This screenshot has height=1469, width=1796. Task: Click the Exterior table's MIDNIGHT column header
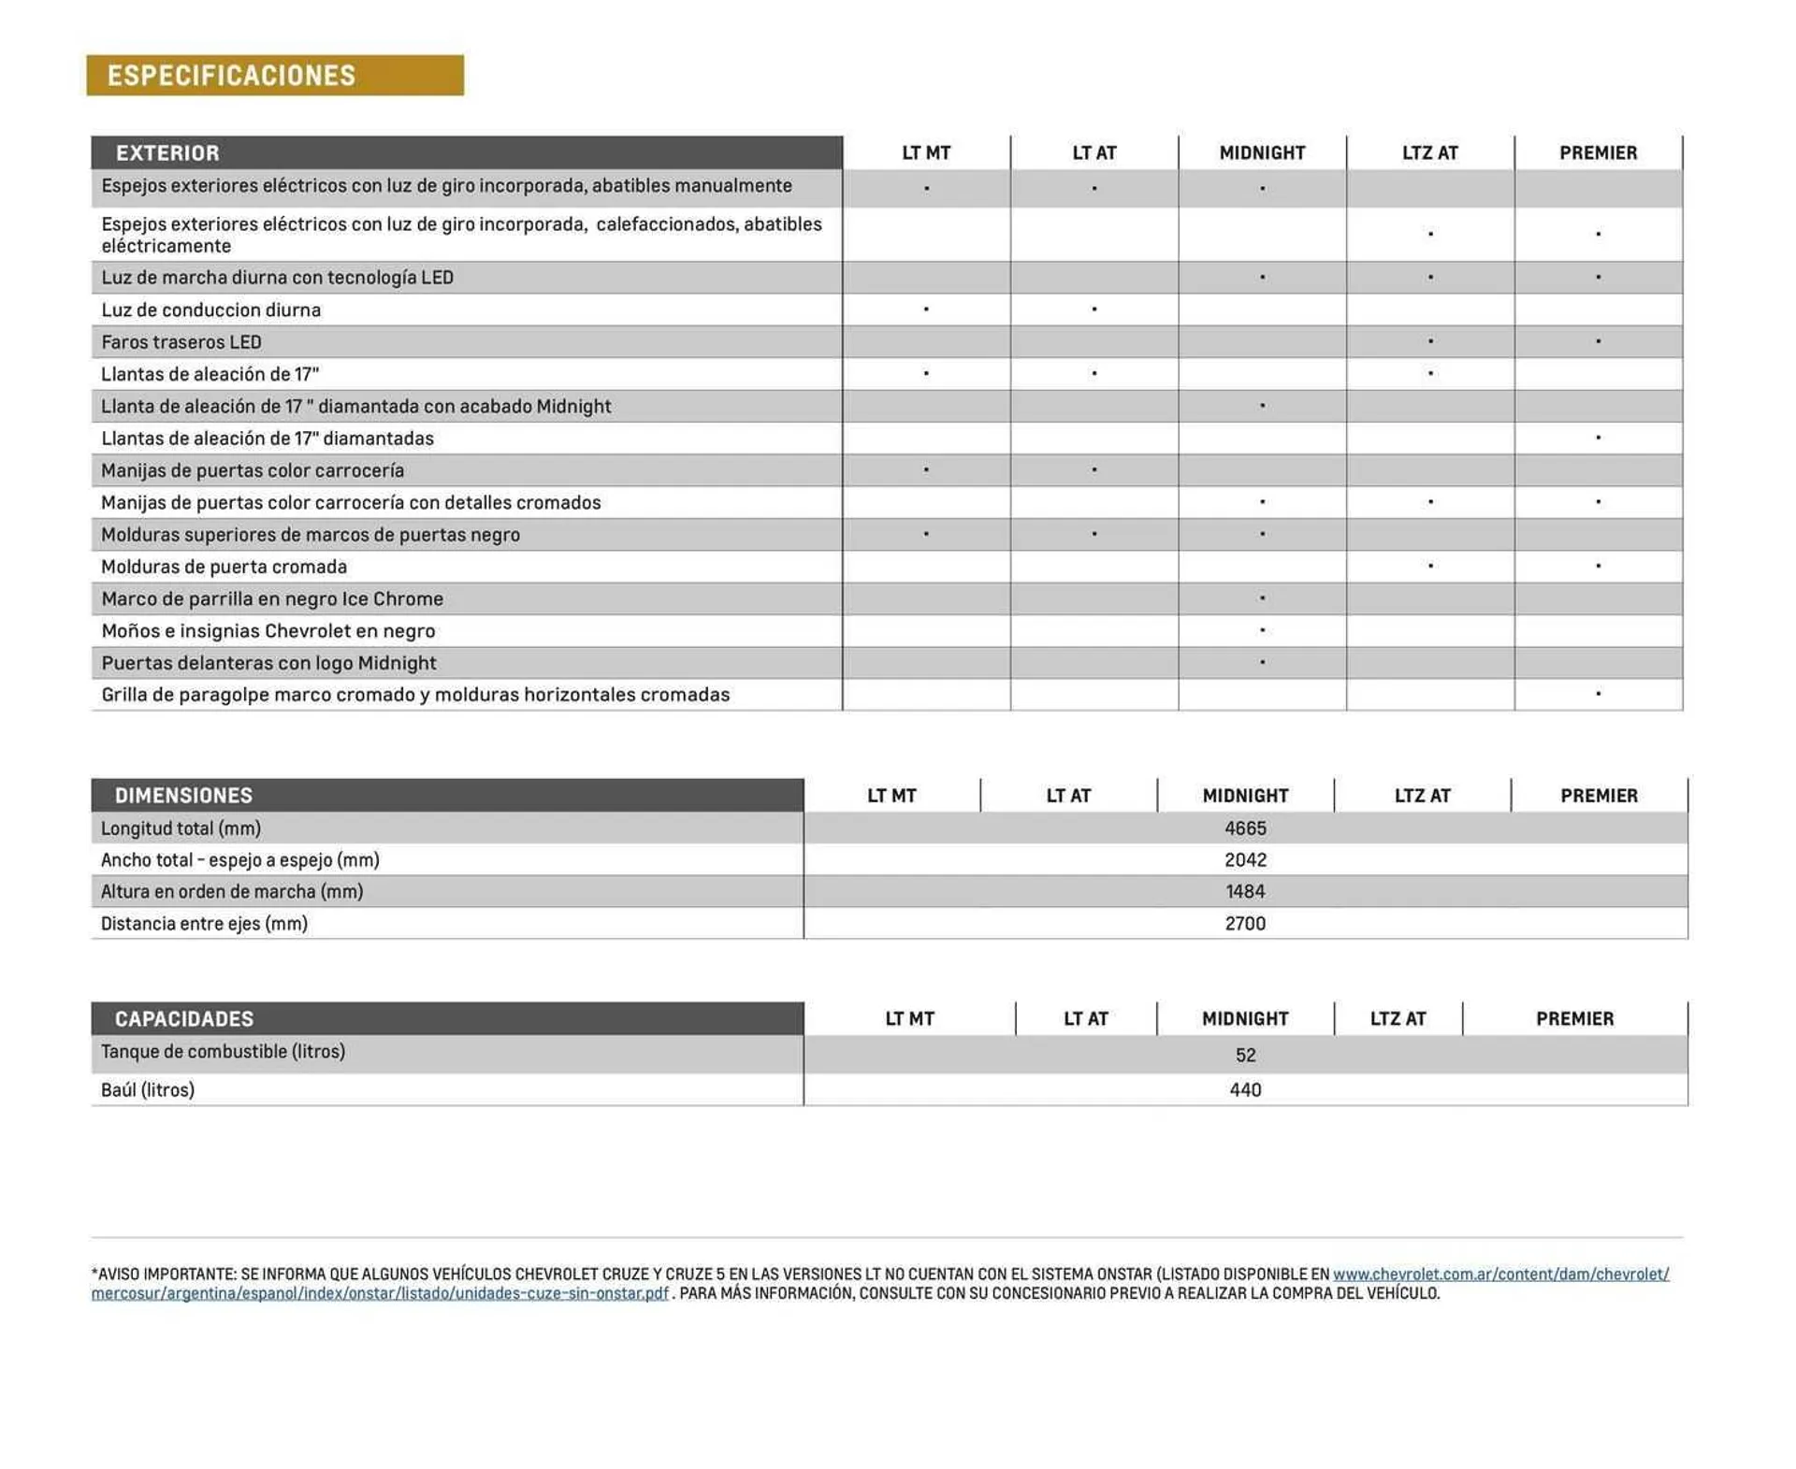[x=1262, y=152]
